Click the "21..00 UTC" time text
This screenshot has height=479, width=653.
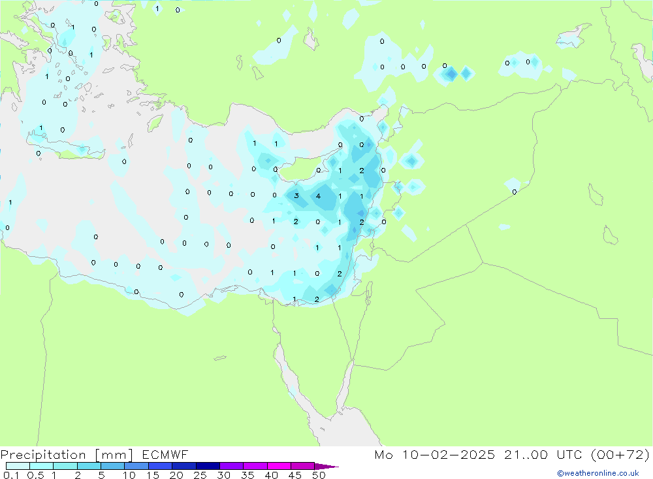(x=543, y=455)
